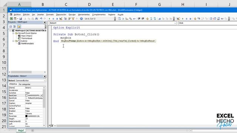Save the VBA project with the disk icon
This screenshot has width=237, height=133.
click(21, 19)
